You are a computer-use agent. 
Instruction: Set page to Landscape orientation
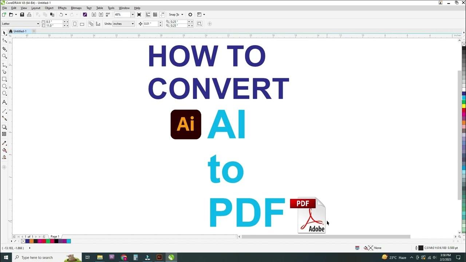(x=82, y=24)
